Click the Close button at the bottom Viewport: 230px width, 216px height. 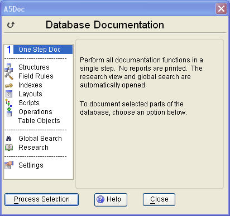(159, 199)
